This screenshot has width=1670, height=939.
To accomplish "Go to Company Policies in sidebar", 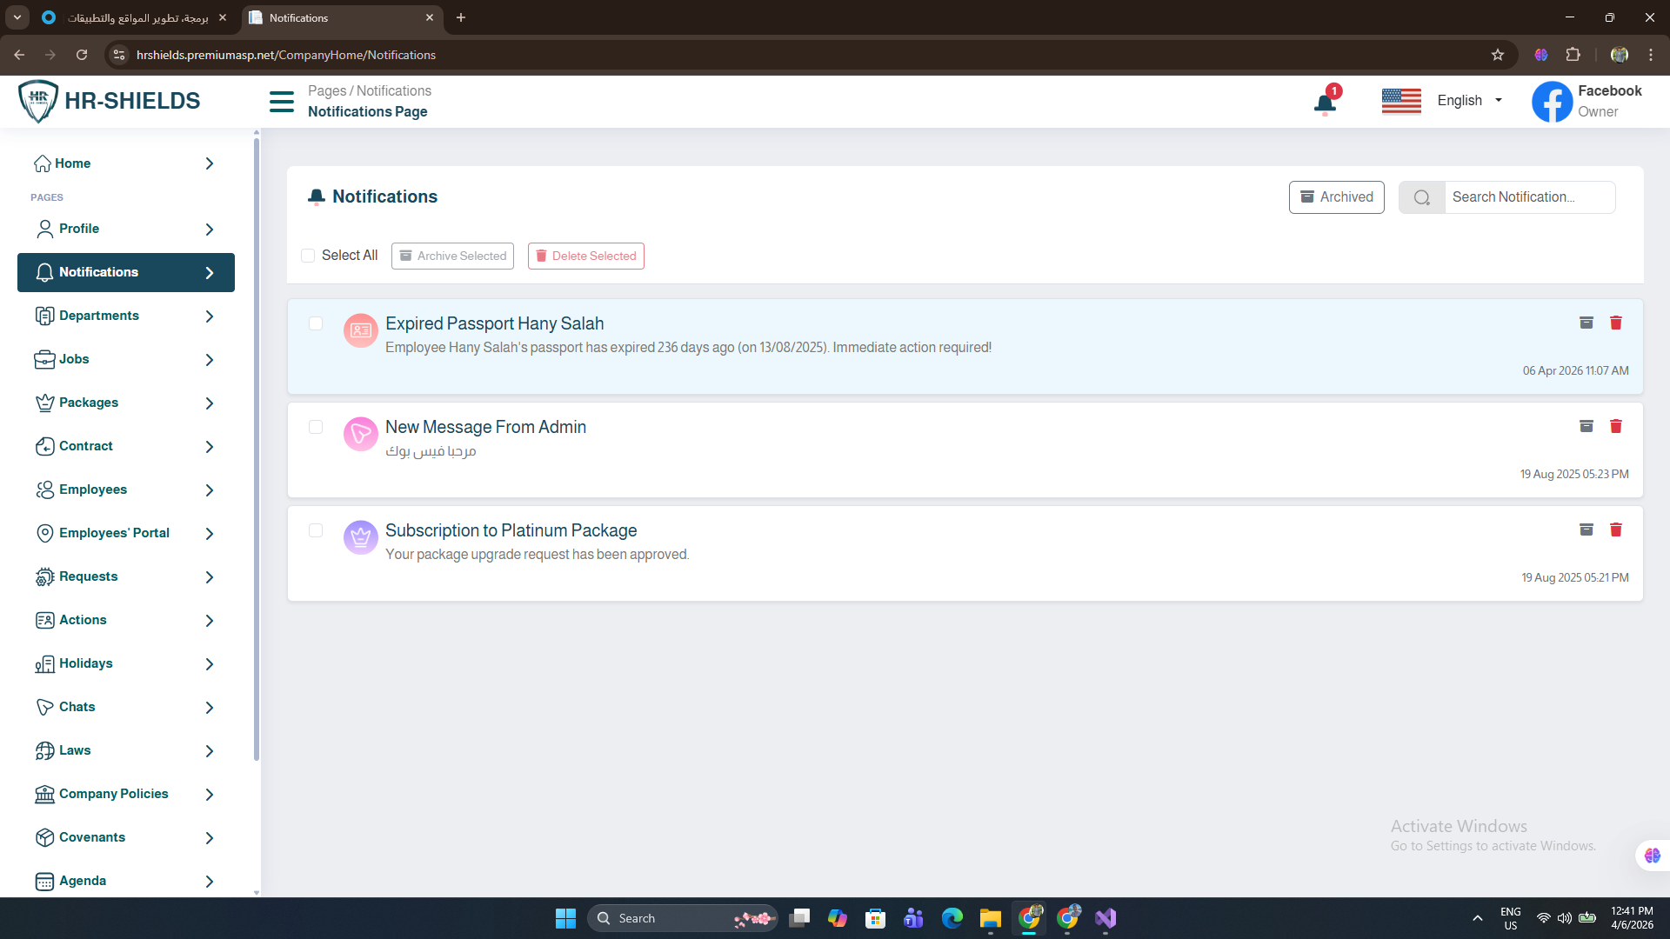I will click(x=113, y=794).
